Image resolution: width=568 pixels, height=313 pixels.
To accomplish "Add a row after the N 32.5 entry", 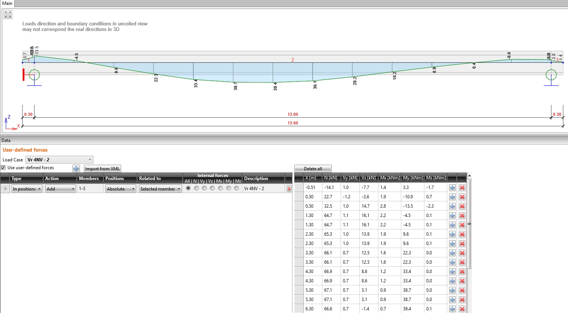I will click(x=452, y=206).
